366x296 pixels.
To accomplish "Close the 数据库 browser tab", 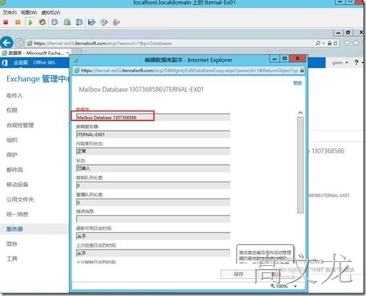I will click(68, 53).
